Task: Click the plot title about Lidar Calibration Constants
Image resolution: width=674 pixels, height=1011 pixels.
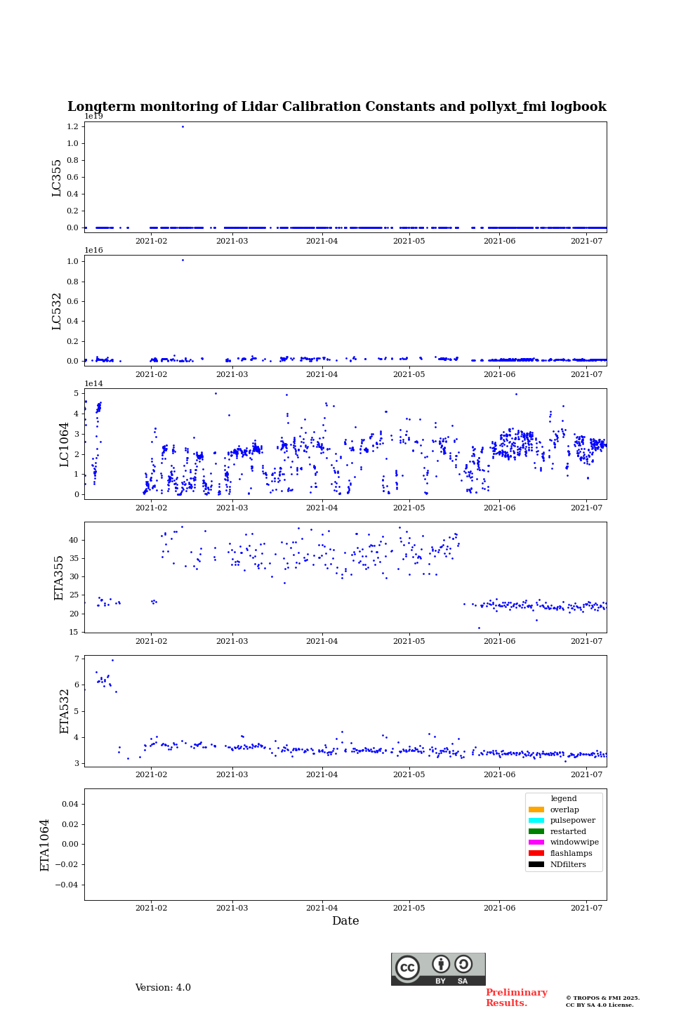Action: pyautogui.click(x=337, y=107)
